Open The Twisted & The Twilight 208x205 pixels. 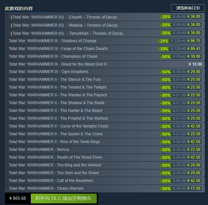tap(58, 87)
